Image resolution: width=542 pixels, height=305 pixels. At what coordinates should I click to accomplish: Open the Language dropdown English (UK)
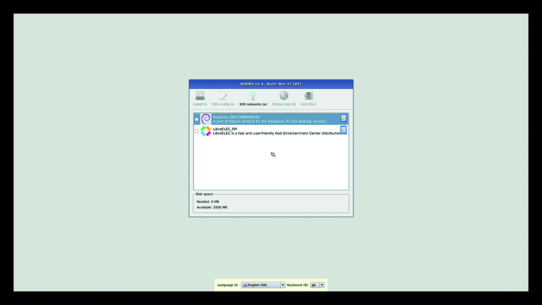tap(263, 285)
